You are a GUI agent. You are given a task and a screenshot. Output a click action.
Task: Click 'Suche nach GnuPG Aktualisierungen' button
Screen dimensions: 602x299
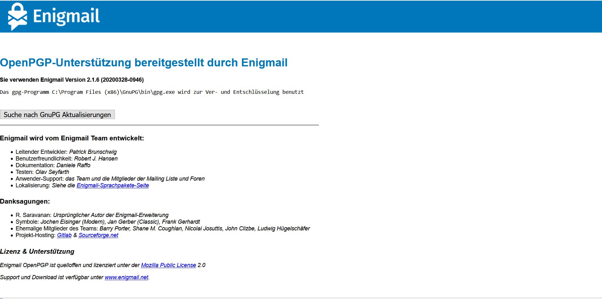coord(57,115)
